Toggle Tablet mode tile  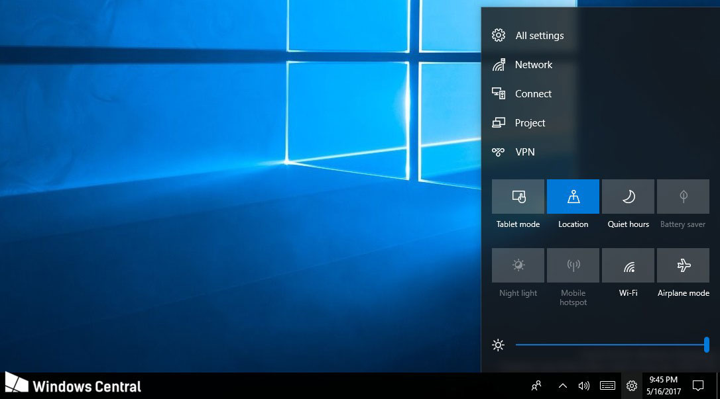pyautogui.click(x=518, y=197)
